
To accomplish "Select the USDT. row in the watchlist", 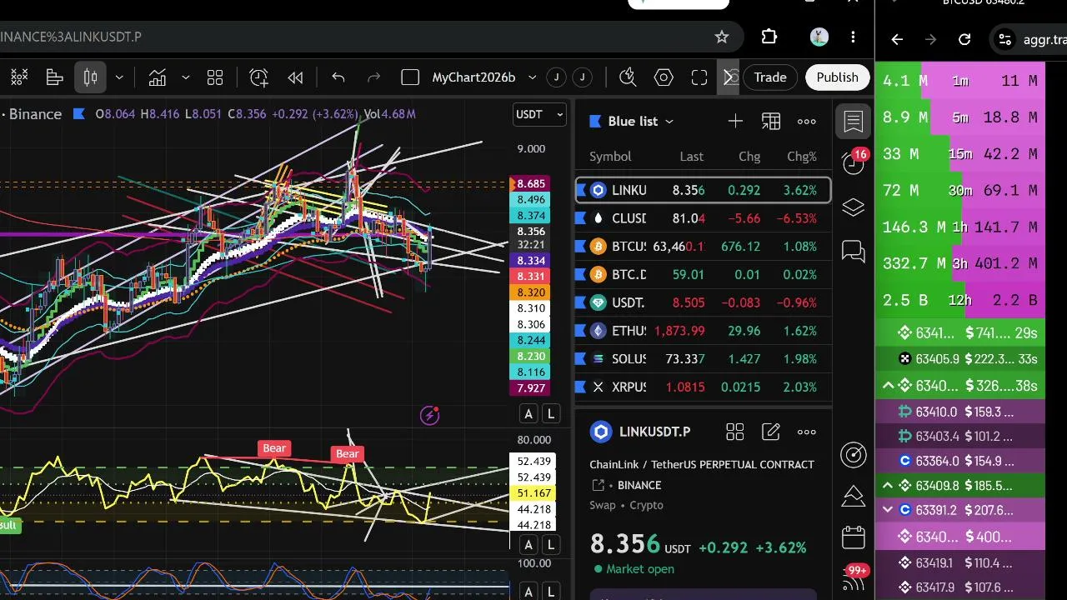I will pos(703,302).
